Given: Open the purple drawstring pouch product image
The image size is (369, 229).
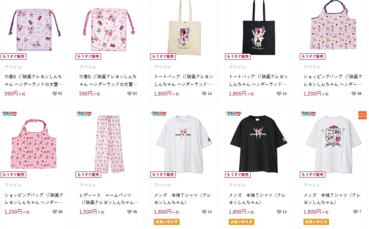Looking at the screenshot, I should (x=34, y=29).
